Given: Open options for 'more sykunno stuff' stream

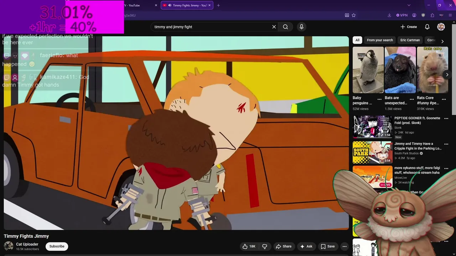Looking at the screenshot, I should click(446, 168).
